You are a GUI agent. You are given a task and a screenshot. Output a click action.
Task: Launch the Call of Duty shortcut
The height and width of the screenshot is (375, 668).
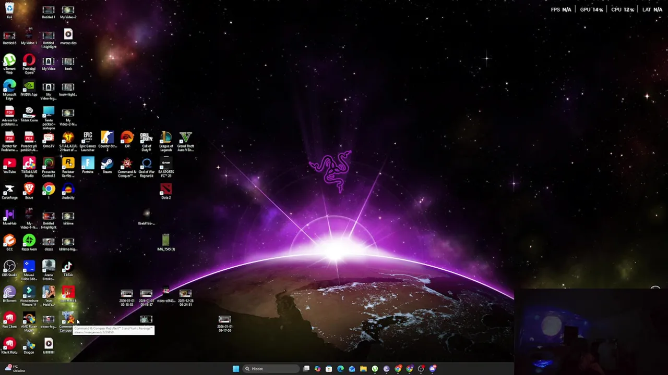pyautogui.click(x=146, y=142)
